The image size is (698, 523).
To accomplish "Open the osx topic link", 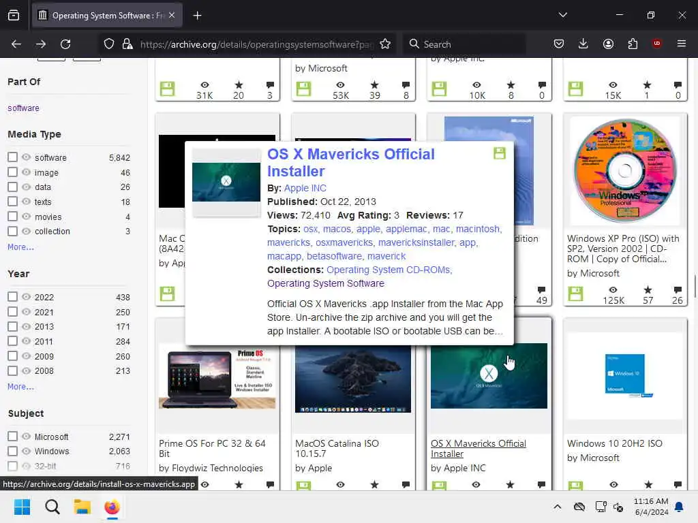I will point(310,229).
